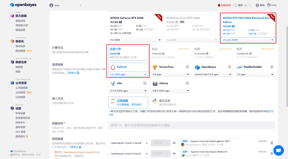Click 关于 in the footer
The image size is (288, 159).
38,155
